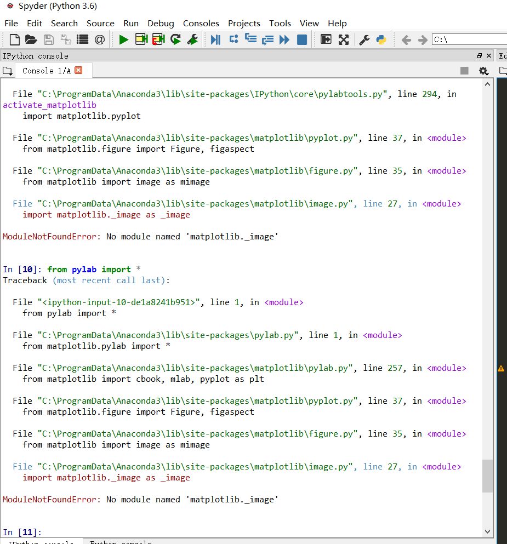Open the Consoles menu
The width and height of the screenshot is (507, 544).
201,23
